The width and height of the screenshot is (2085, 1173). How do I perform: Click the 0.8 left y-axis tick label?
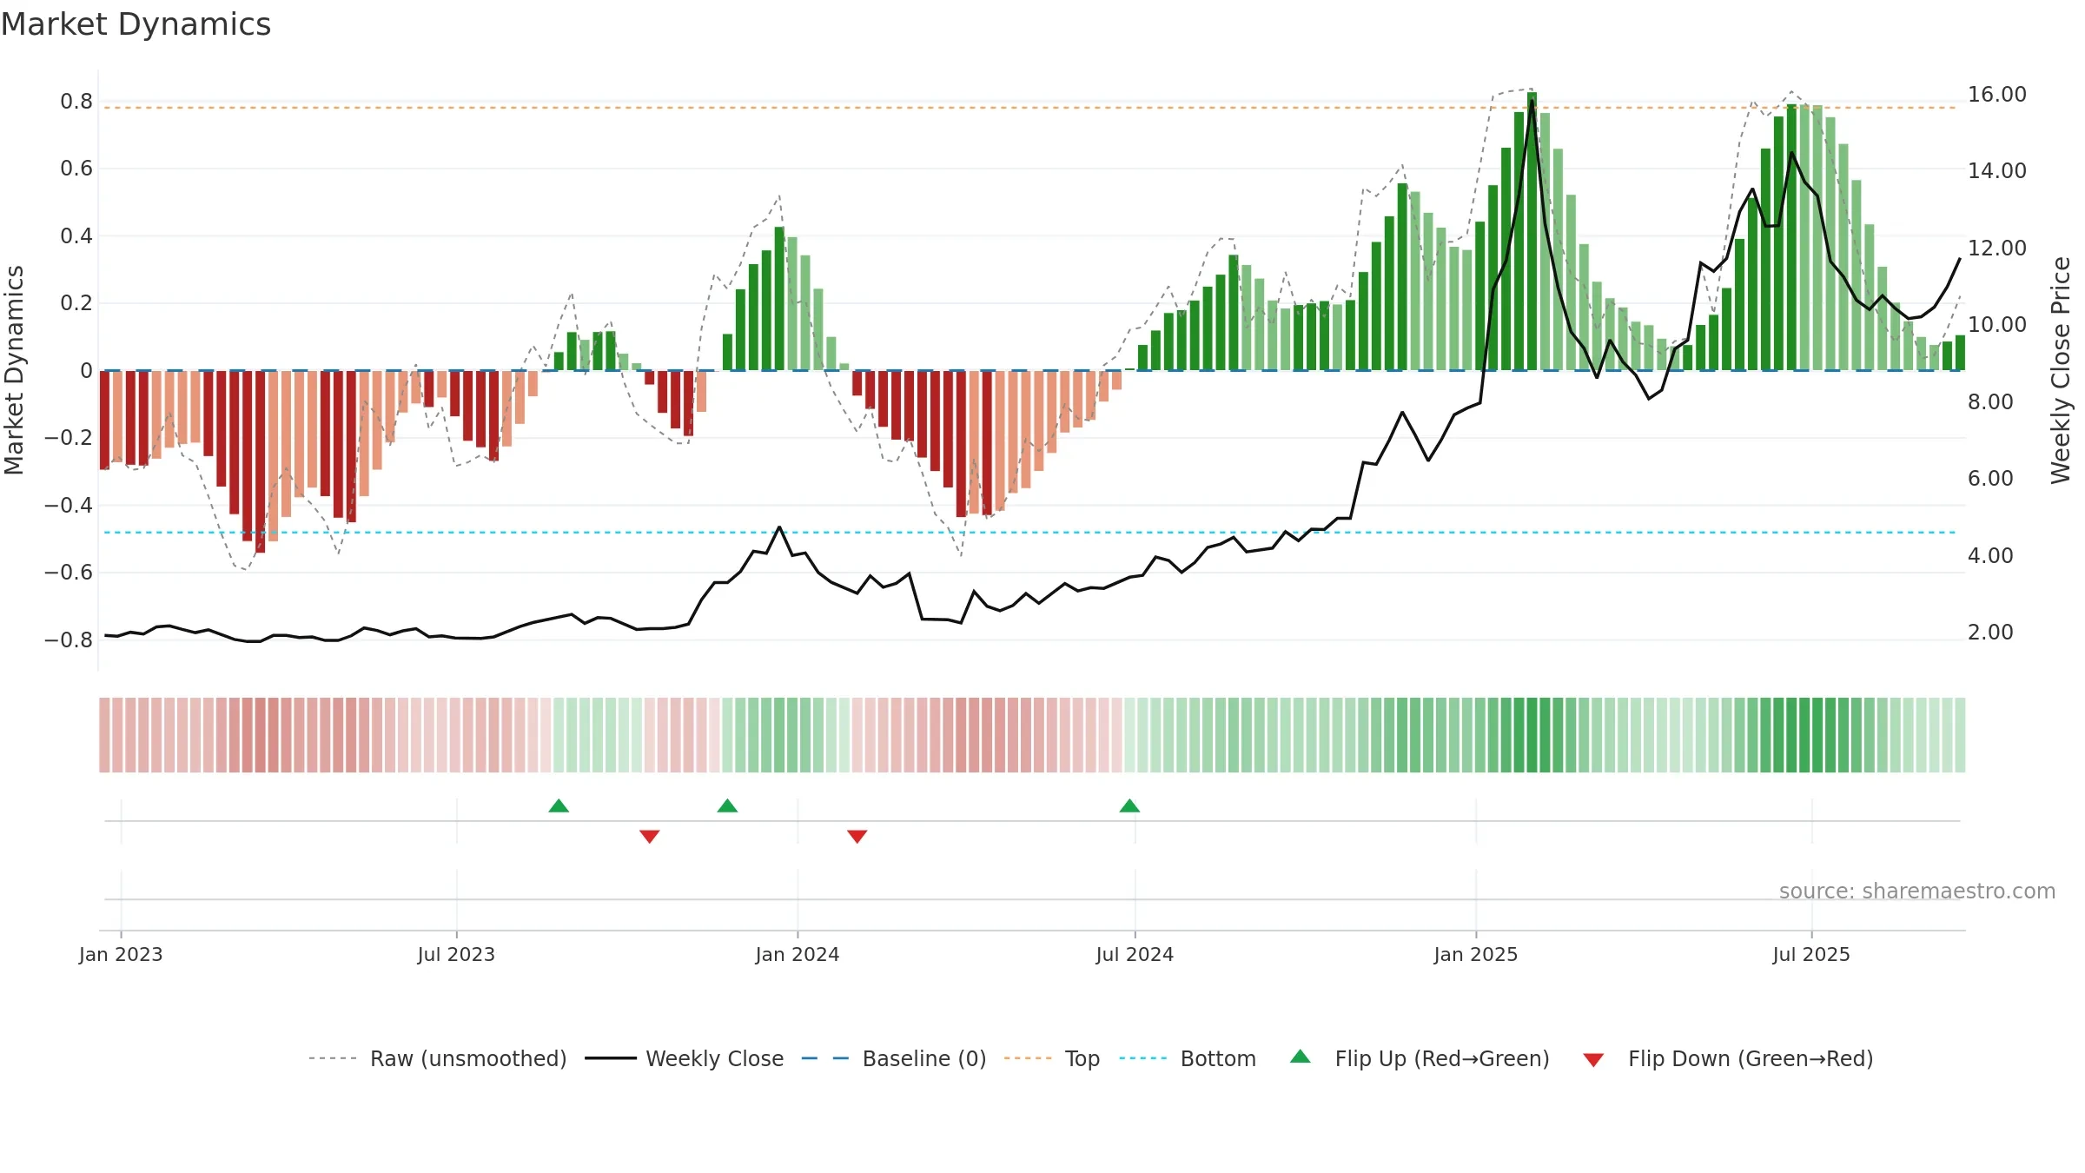(x=76, y=102)
